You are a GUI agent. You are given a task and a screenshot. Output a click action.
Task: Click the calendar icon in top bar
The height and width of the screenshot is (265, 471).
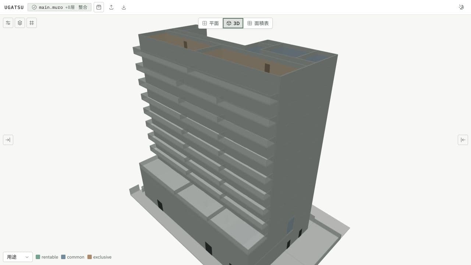pos(99,7)
